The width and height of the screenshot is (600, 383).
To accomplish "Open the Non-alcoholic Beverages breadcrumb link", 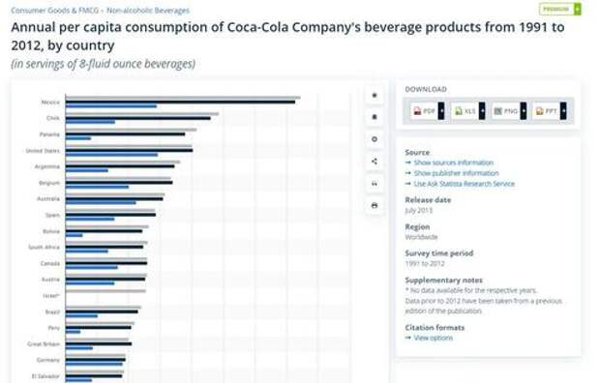I will 148,11.
